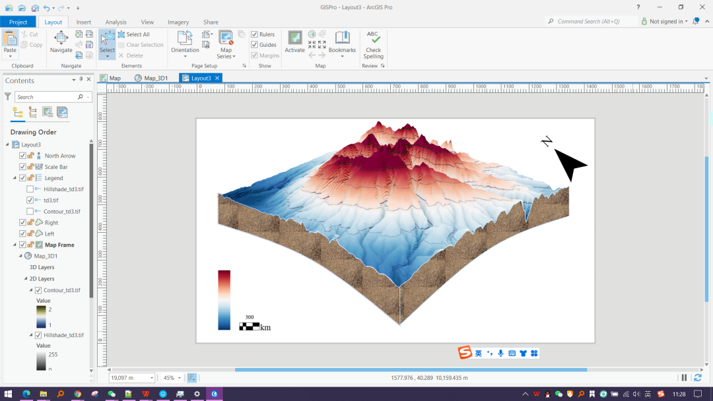Open the Orientation page setup tool
The image size is (713, 401).
(x=185, y=44)
